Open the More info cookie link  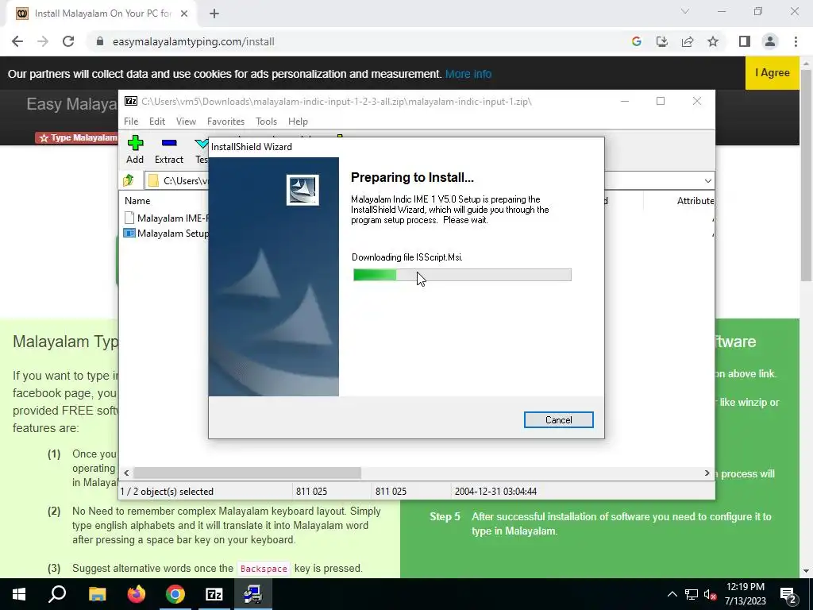point(468,74)
